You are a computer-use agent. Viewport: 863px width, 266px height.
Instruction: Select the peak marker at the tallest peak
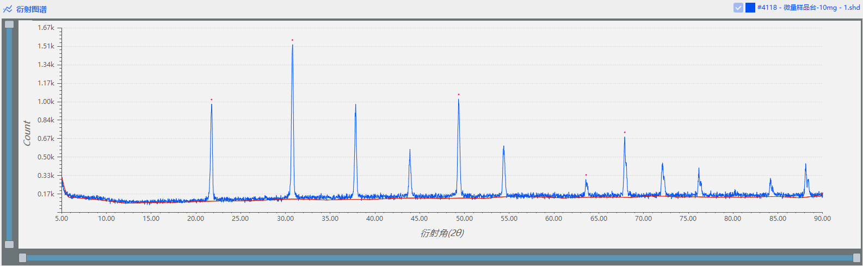point(292,40)
